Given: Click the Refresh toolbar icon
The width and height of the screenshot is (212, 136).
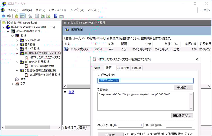Looking at the screenshot, I should coord(43,16).
